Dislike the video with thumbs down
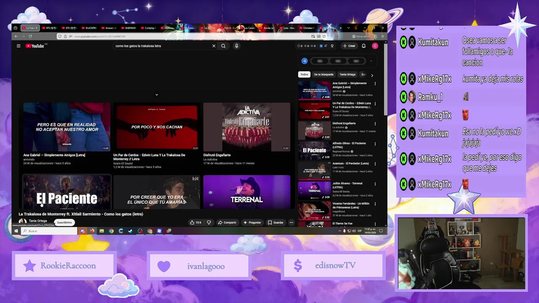The width and height of the screenshot is (539, 303). coord(209,223)
